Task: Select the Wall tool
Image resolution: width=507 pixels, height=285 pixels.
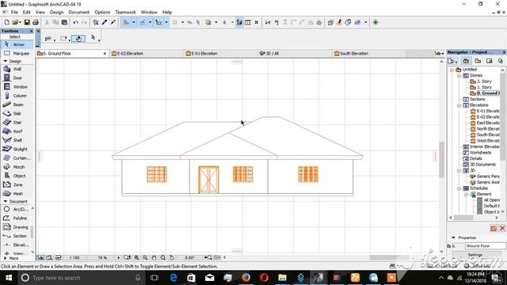Action: tap(17, 69)
